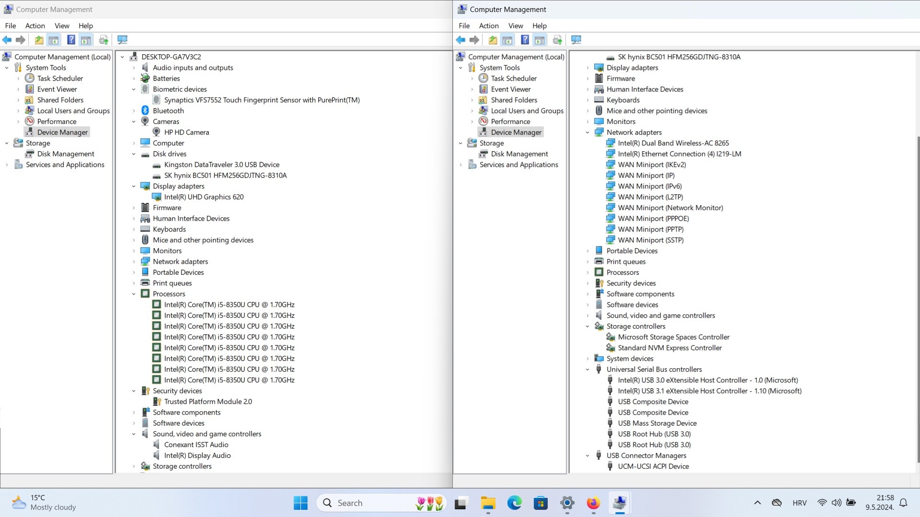This screenshot has height=517, width=920.
Task: Collapse Network adapters node in right window
Action: pyautogui.click(x=588, y=133)
